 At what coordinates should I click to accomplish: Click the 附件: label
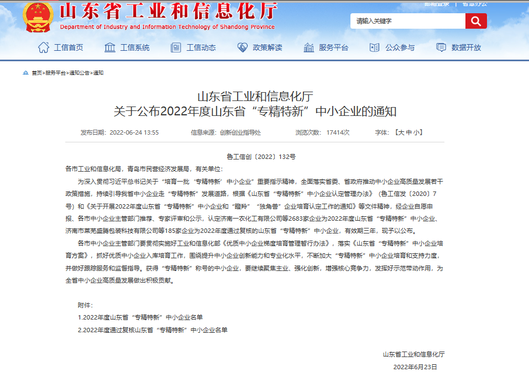point(85,305)
